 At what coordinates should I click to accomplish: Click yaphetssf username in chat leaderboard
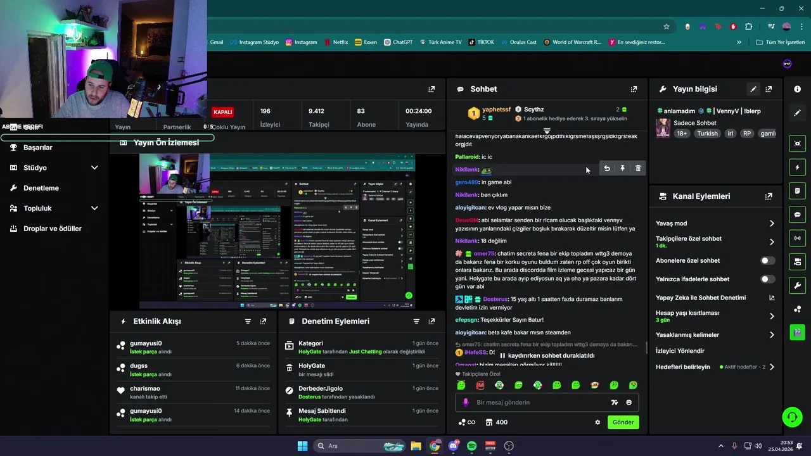pos(496,110)
